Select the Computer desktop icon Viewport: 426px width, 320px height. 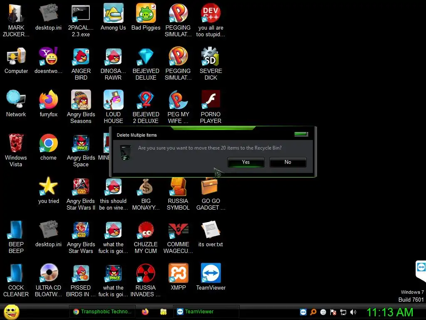tap(16, 60)
